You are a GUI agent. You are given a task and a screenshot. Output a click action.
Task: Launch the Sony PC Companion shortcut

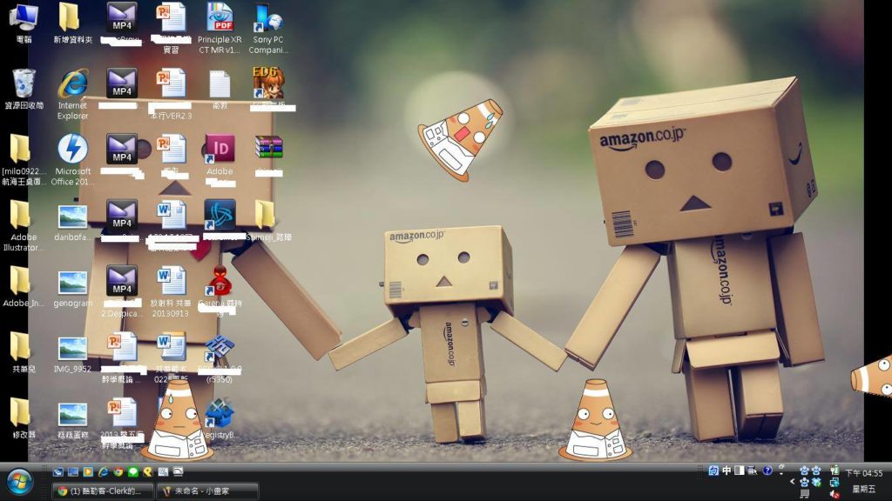(268, 29)
